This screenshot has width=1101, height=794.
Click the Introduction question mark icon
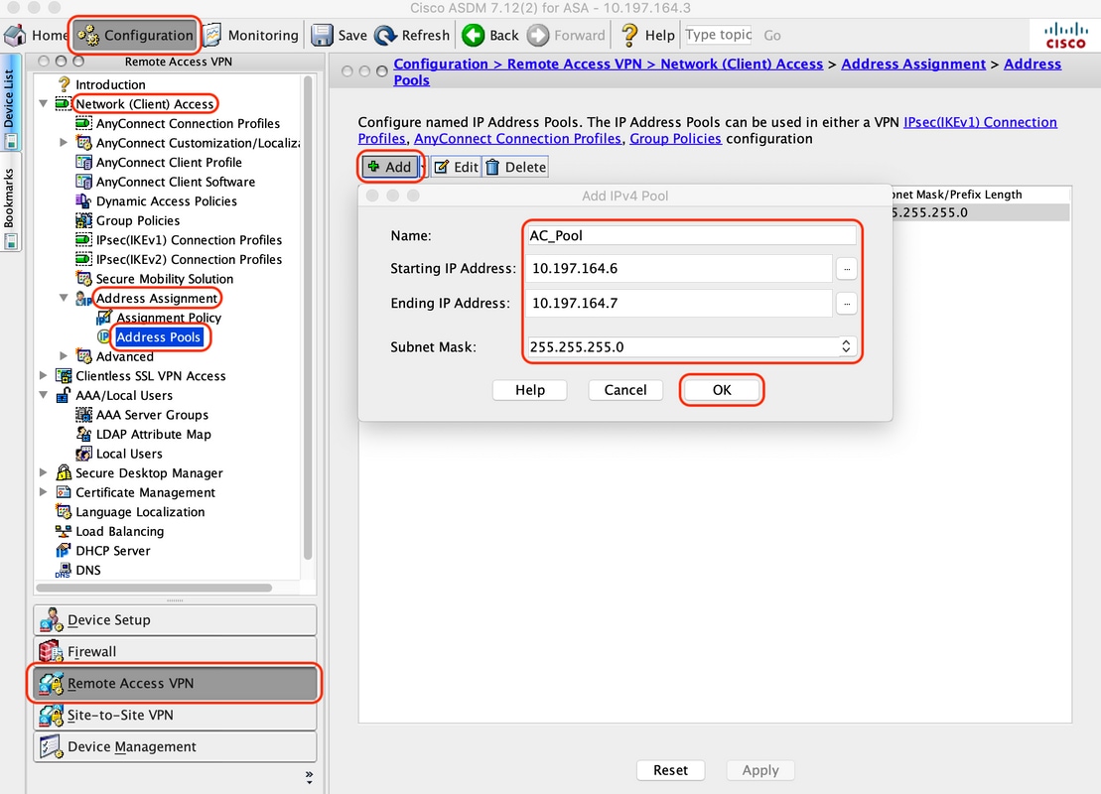click(x=64, y=84)
